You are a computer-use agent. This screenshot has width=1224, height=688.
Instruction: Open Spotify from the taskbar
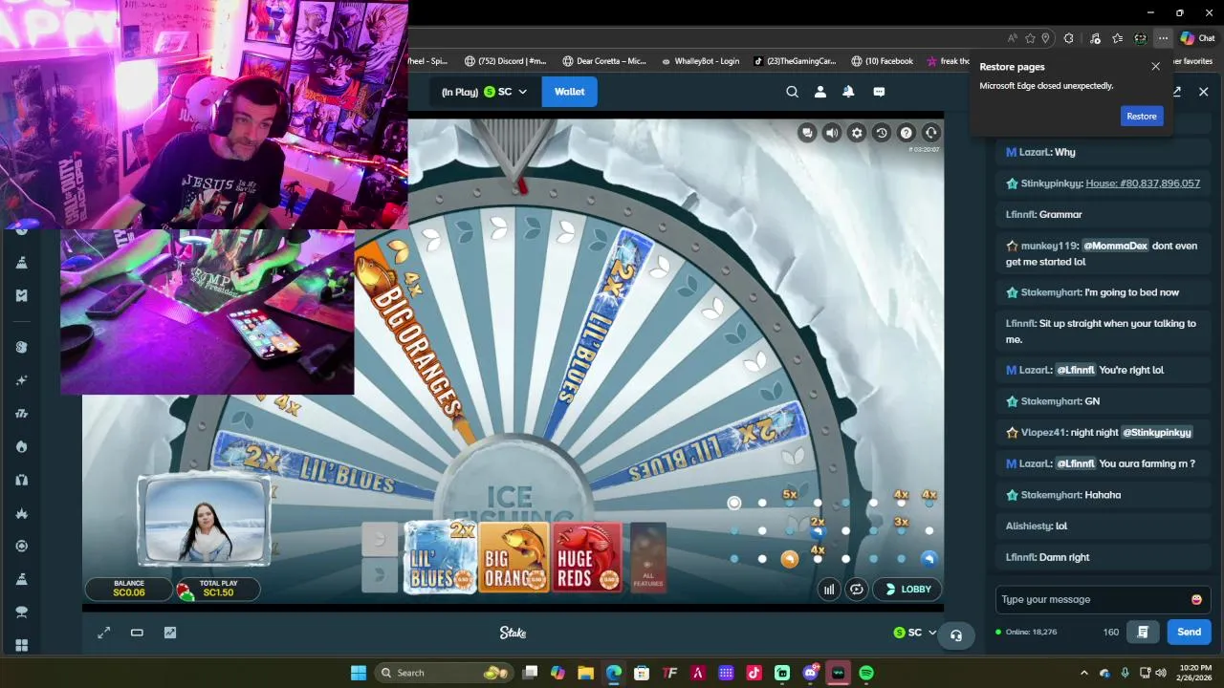click(865, 673)
